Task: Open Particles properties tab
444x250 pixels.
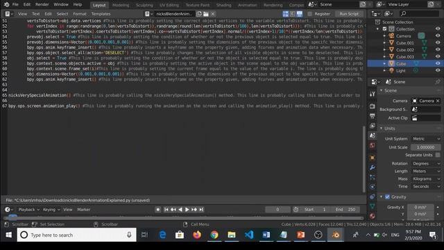Action: coord(373,178)
